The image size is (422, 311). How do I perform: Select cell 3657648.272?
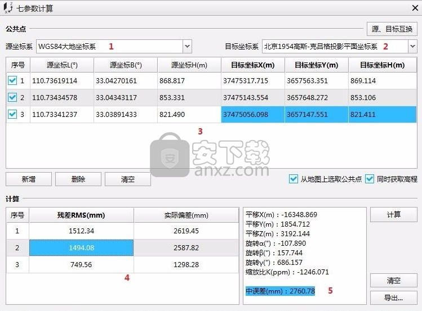pos(317,97)
